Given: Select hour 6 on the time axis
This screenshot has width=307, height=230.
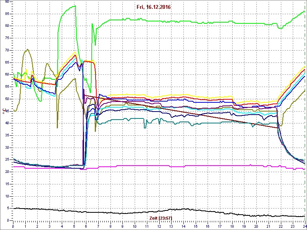Looking at the screenshot, I should tap(86, 226).
